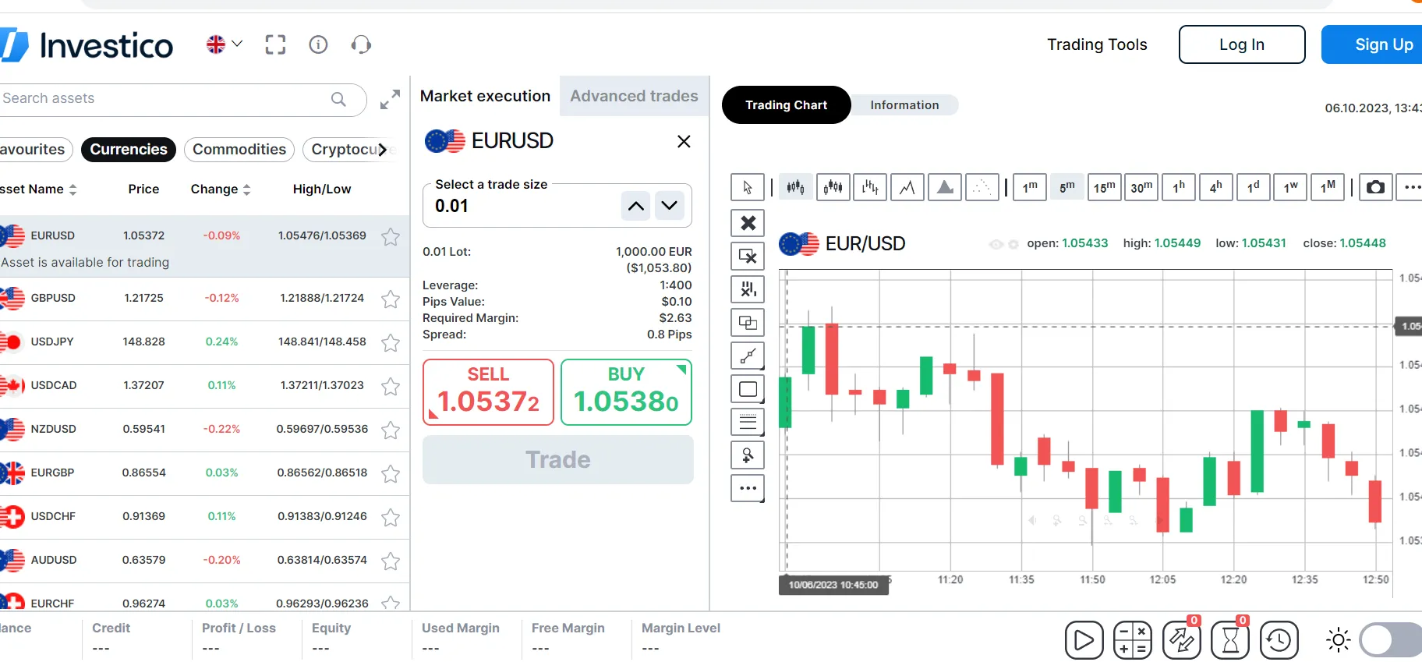Open pending orders hourglass icon
The image size is (1422, 662).
click(1230, 639)
